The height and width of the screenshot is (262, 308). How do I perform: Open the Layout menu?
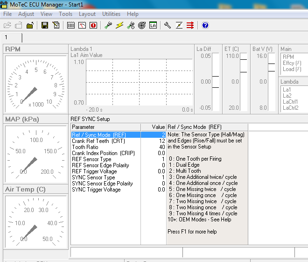(87, 14)
